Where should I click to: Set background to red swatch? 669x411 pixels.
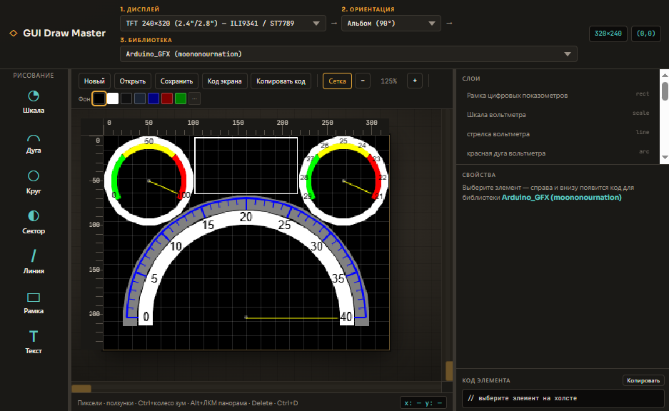(x=167, y=99)
